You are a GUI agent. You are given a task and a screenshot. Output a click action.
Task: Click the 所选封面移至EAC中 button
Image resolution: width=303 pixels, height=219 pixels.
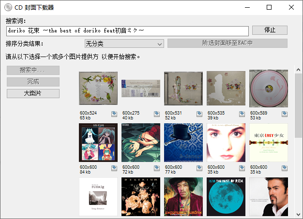tap(227, 44)
